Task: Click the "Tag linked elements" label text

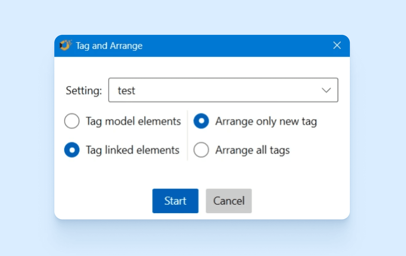Action: coord(133,150)
